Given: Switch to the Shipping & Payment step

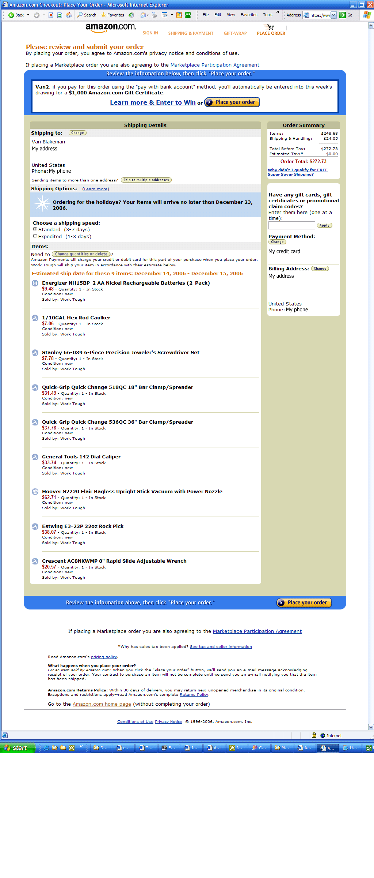Looking at the screenshot, I should [x=191, y=33].
